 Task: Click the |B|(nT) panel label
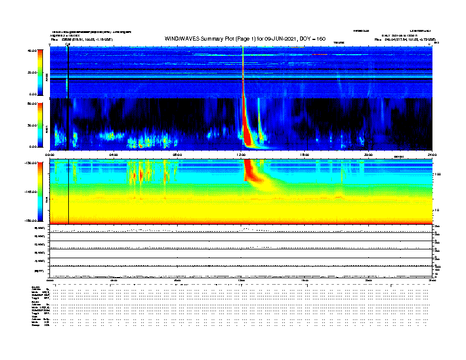click(39, 271)
